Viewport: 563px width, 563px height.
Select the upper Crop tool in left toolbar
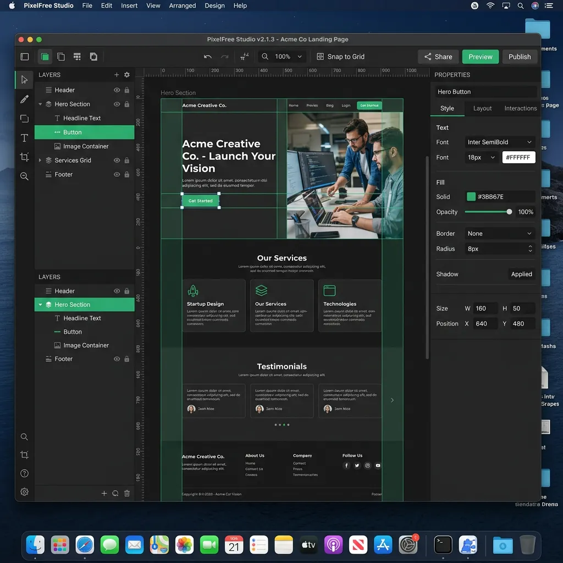pyautogui.click(x=24, y=157)
